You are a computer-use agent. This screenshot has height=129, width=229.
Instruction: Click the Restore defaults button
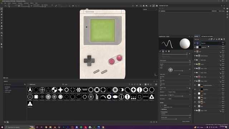[x=186, y=121]
